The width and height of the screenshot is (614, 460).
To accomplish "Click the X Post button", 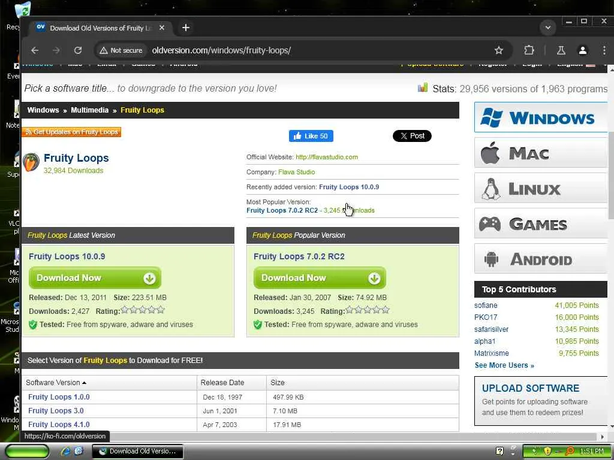I will (x=412, y=136).
